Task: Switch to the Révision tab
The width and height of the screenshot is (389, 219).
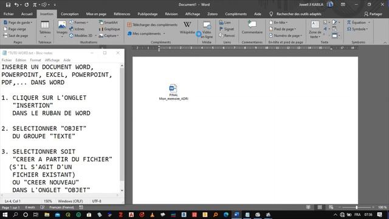Action: click(x=171, y=14)
